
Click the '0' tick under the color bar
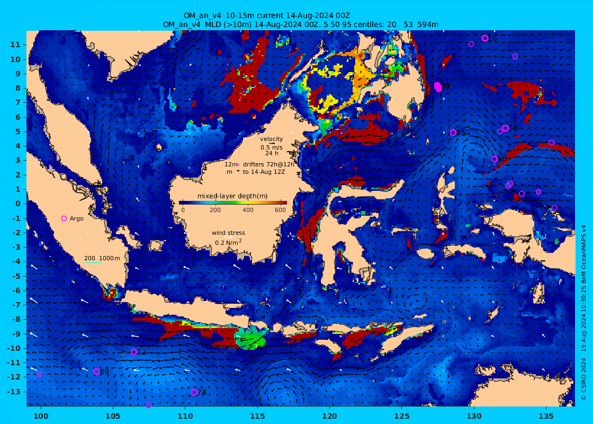[x=183, y=210]
